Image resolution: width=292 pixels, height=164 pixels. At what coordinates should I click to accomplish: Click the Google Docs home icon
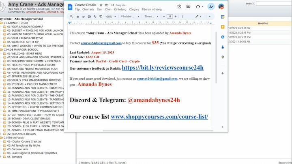[70, 7]
